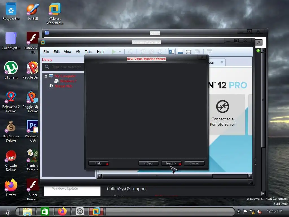Collapse the My Computer tree node

coord(46,76)
